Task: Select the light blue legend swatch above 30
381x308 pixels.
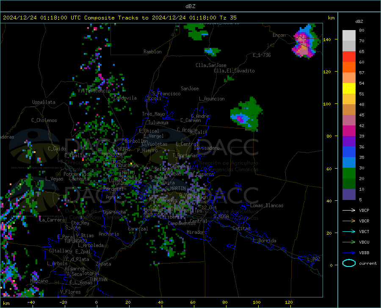Action: [349, 162]
